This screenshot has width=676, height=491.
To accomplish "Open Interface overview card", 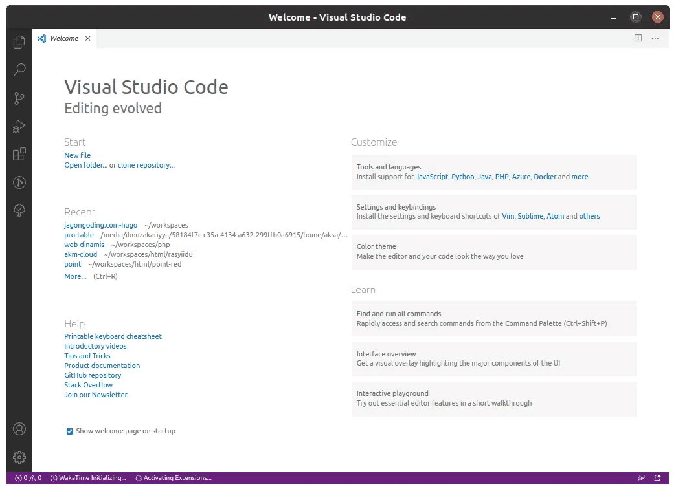I will 493,359.
